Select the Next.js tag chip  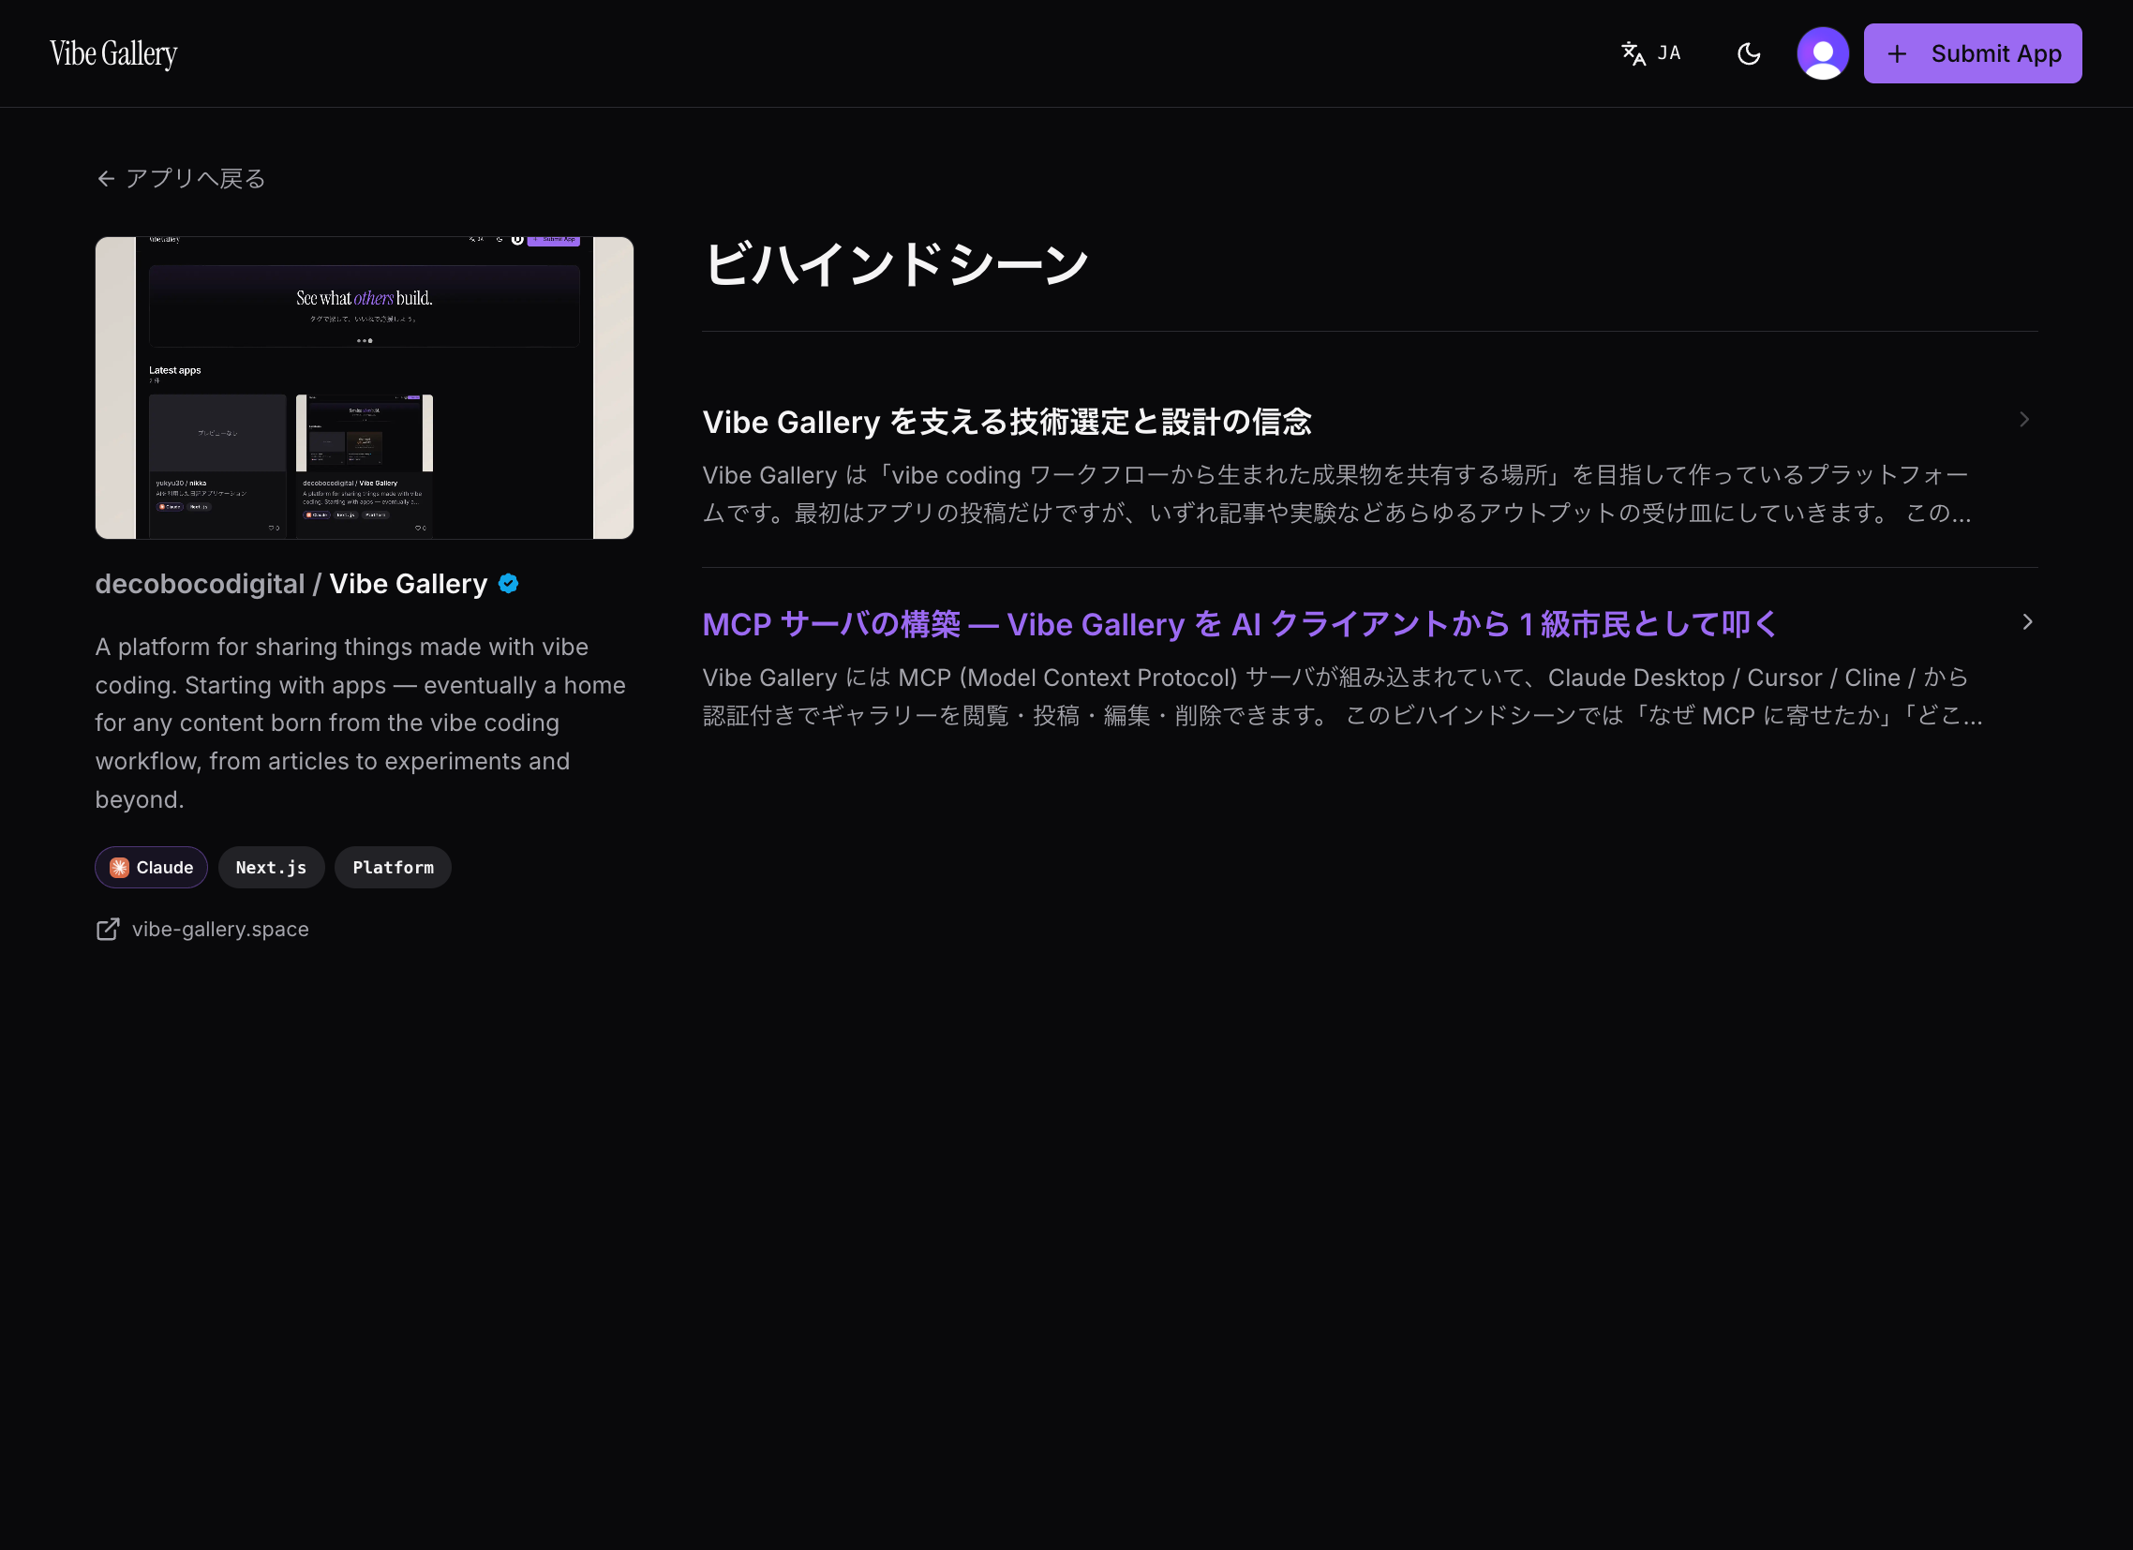point(272,867)
